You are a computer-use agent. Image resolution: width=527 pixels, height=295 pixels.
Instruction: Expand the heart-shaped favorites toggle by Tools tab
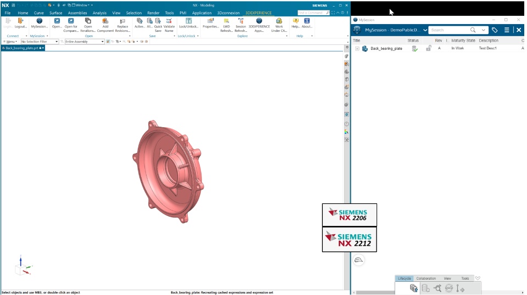pyautogui.click(x=478, y=278)
